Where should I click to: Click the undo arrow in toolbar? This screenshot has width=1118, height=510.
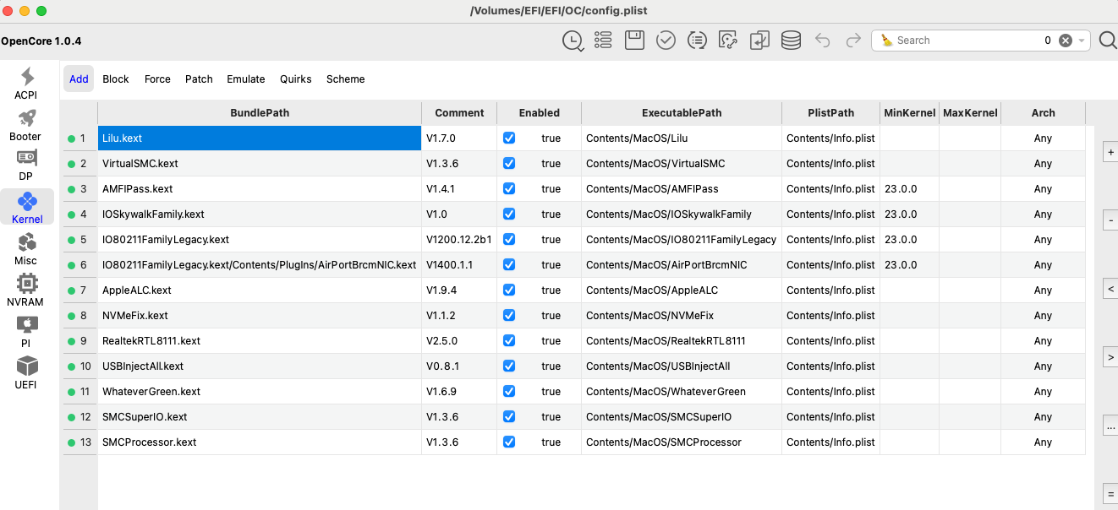822,41
